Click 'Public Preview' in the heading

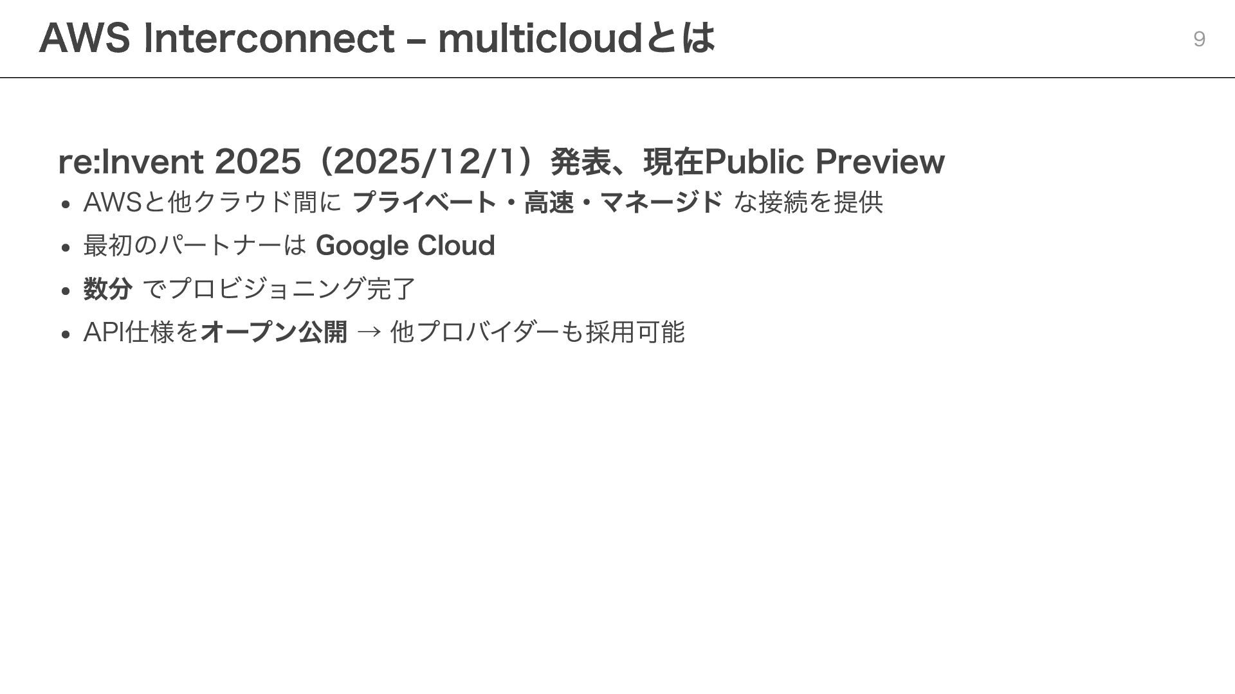(824, 161)
